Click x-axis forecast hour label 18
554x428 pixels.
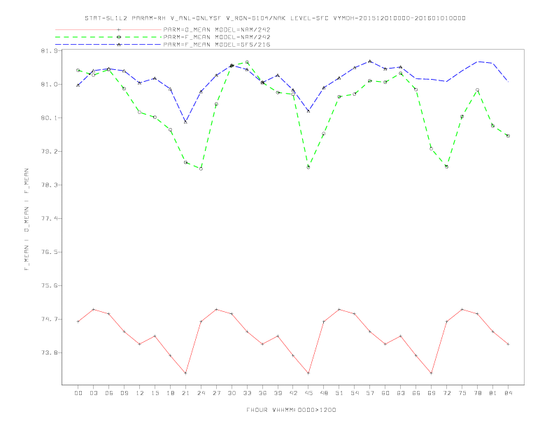coord(170,393)
